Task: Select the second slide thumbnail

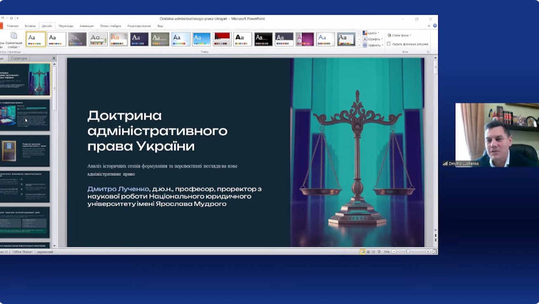Action: [x=25, y=115]
